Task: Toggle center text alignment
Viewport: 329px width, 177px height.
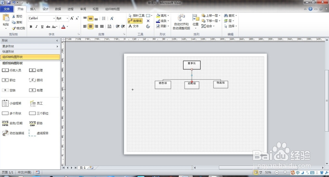Action: [x=90, y=26]
